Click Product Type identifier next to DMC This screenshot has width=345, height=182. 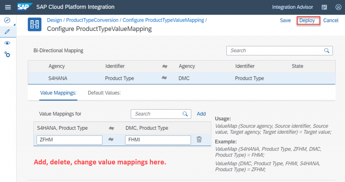click(250, 78)
